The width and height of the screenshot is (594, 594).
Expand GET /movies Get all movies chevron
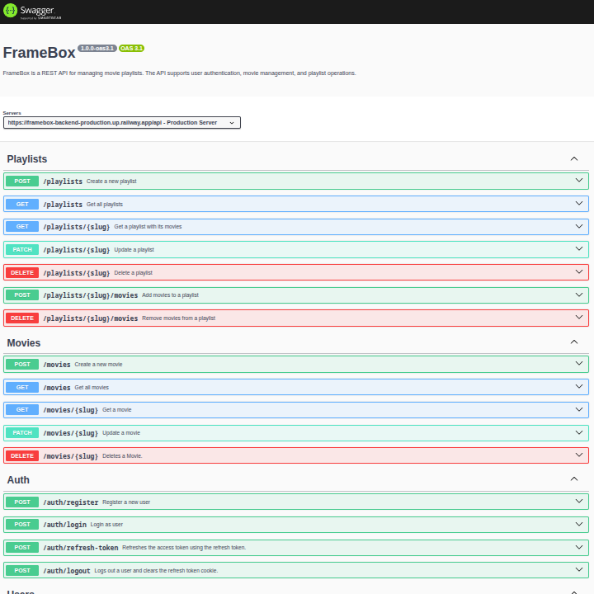(x=579, y=387)
